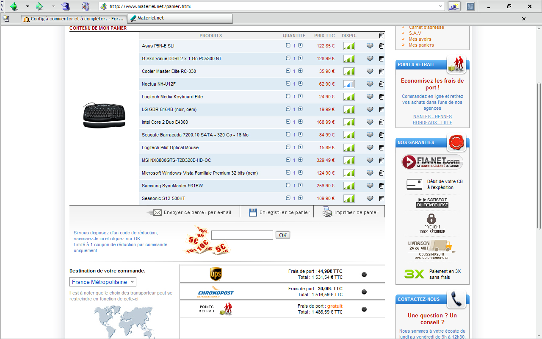
Task: Click 'Imprimer ce panier' printer button
Action: [351, 212]
